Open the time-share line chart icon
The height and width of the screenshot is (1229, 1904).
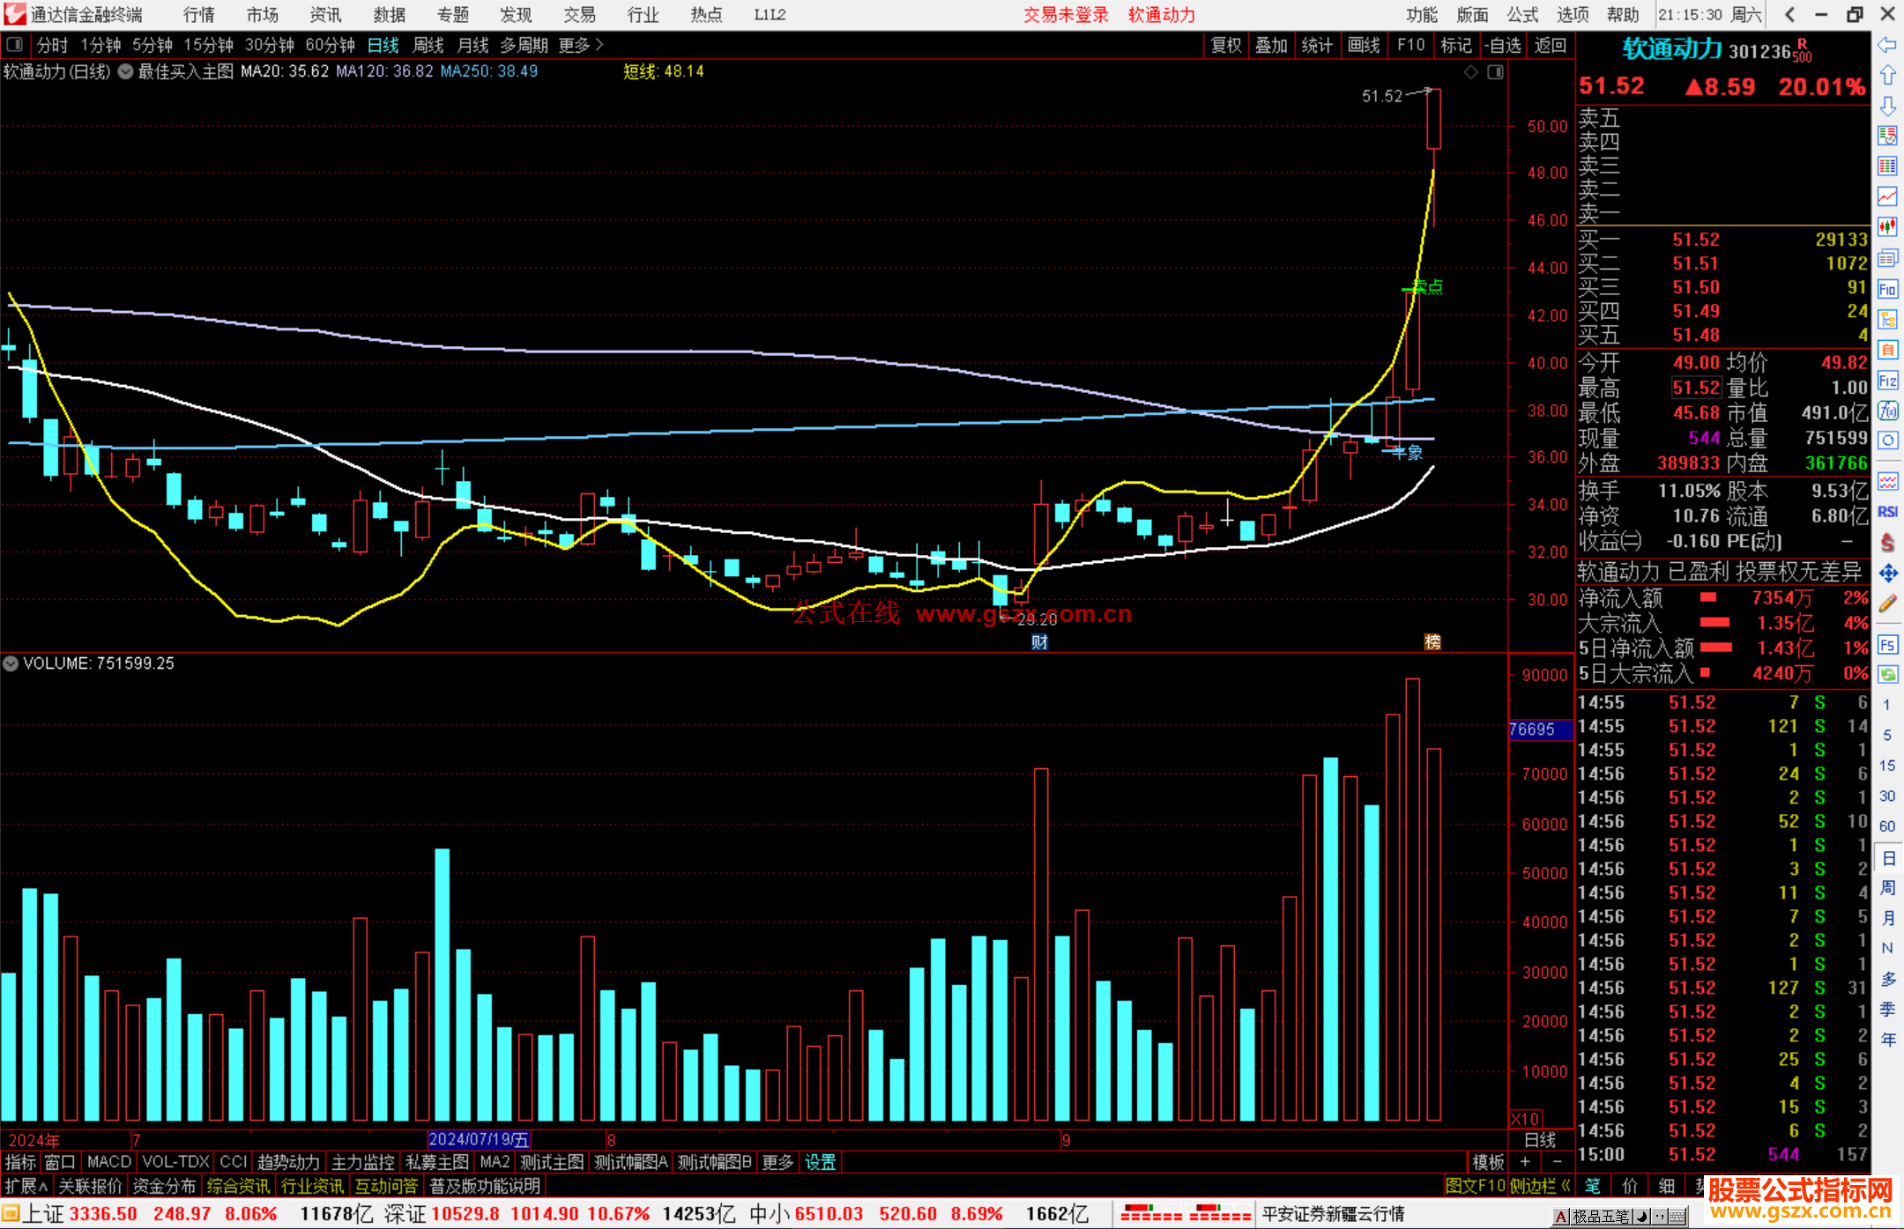point(1887,196)
